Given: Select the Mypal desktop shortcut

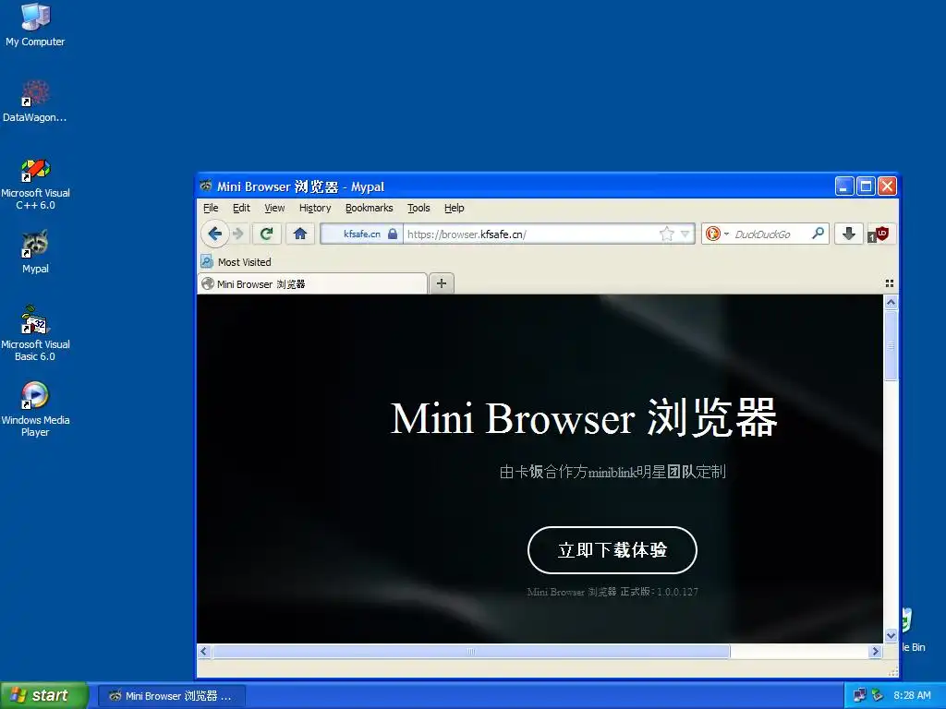Looking at the screenshot, I should pos(35,252).
